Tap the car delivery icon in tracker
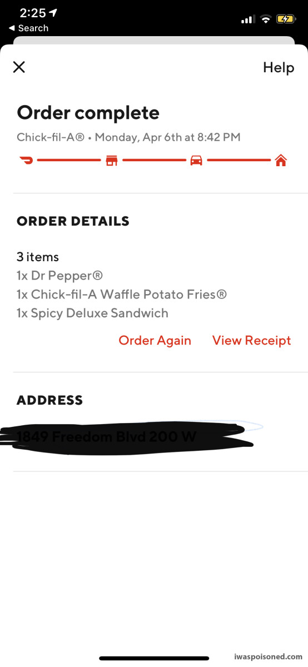 pyautogui.click(x=196, y=161)
